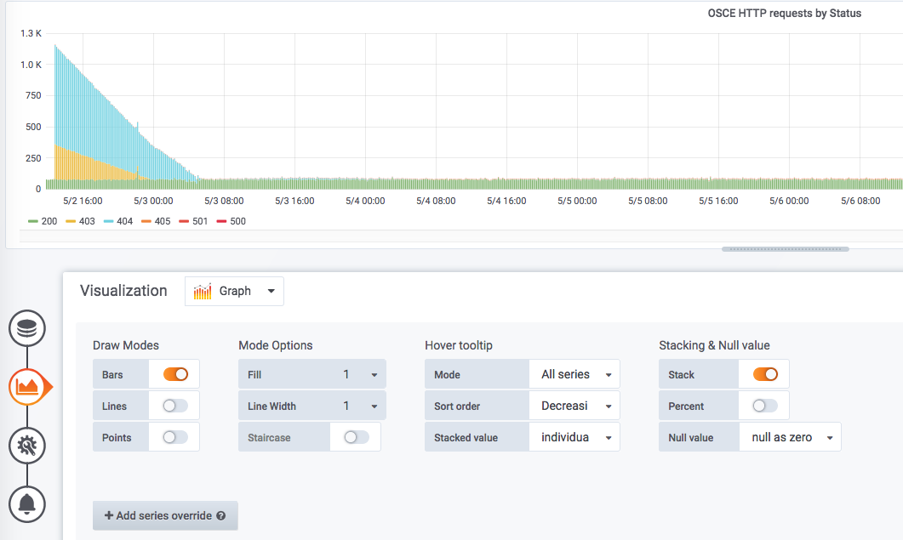This screenshot has width=903, height=540.
Task: Open the Queries database tab icon
Action: click(x=27, y=328)
